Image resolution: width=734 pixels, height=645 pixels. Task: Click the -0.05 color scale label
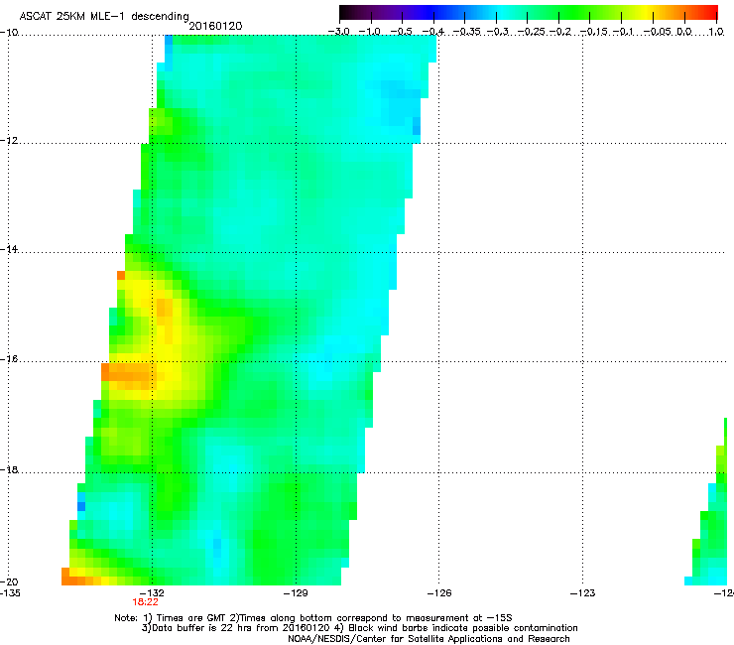click(x=658, y=32)
